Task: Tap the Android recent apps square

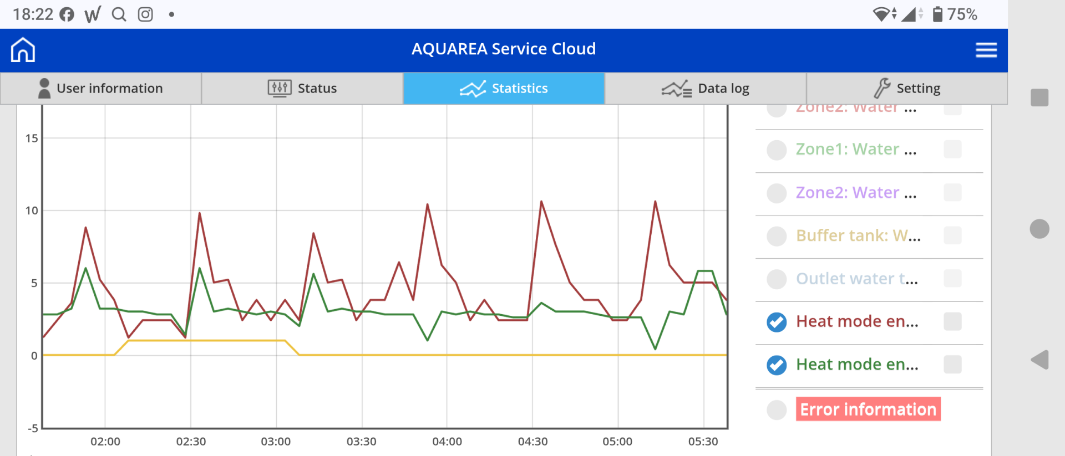Action: click(x=1039, y=98)
